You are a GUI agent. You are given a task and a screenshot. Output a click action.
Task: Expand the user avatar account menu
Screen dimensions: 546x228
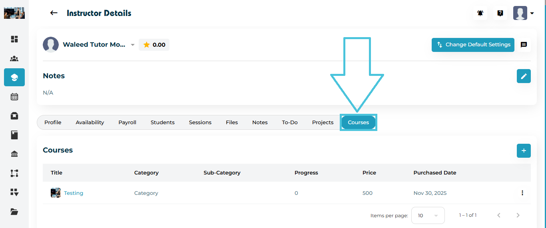(x=523, y=13)
